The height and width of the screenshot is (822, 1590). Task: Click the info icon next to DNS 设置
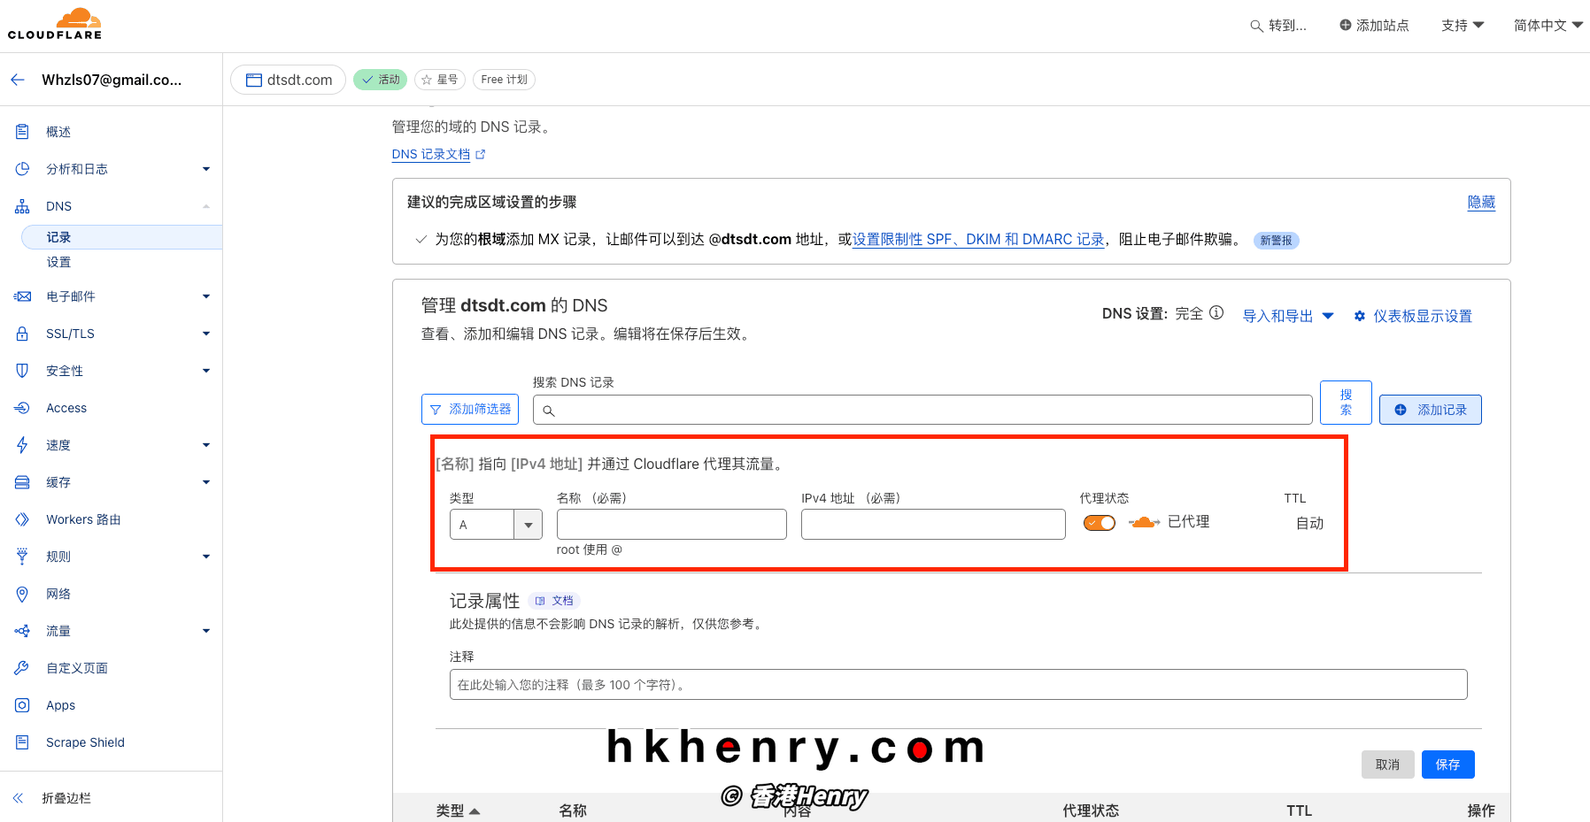(1216, 313)
